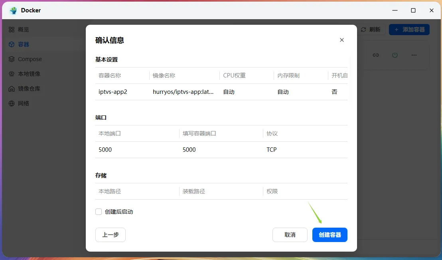442x260 pixels.
Task: Click the hurryos/iptvs-app image name cell
Action: (183, 92)
